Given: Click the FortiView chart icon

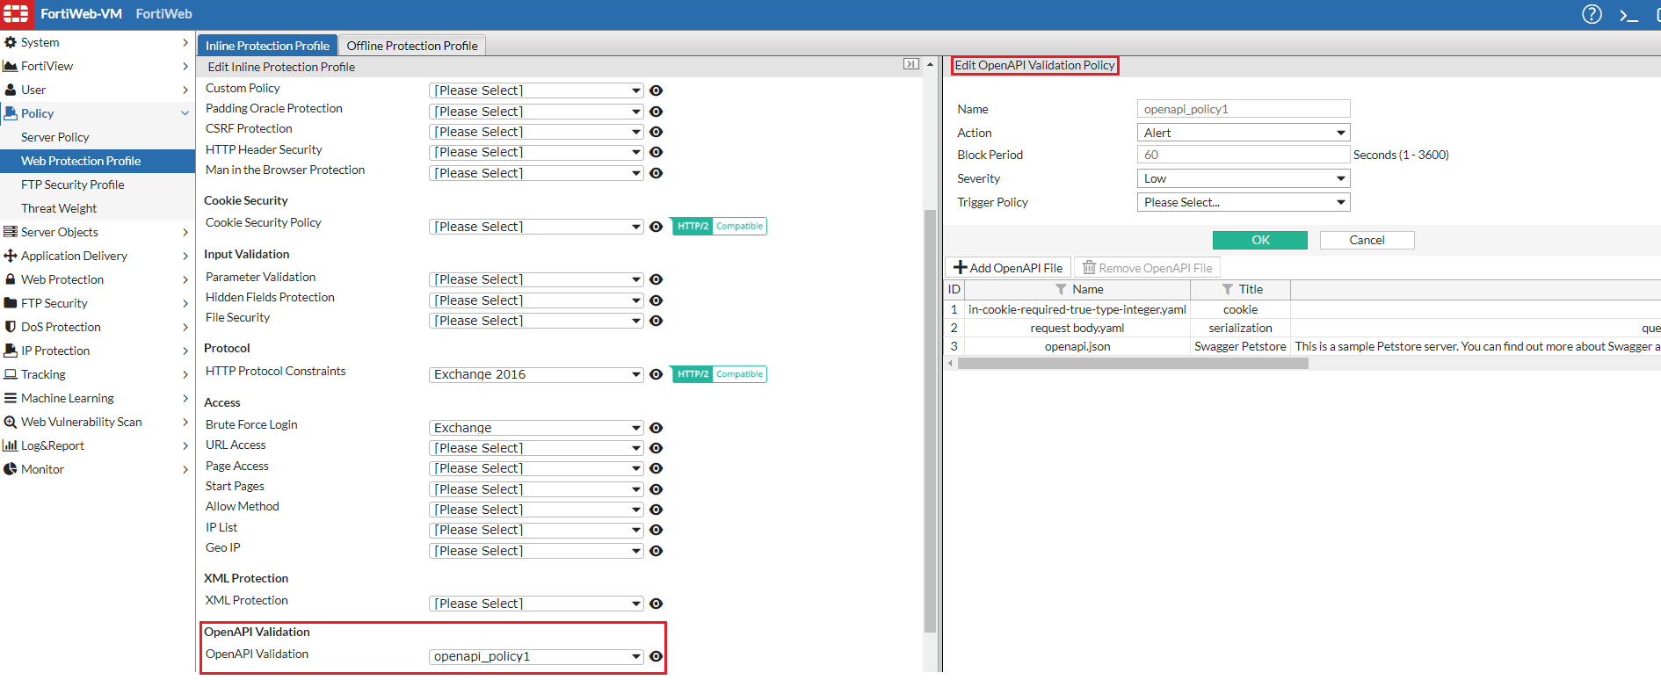Looking at the screenshot, I should click(11, 66).
